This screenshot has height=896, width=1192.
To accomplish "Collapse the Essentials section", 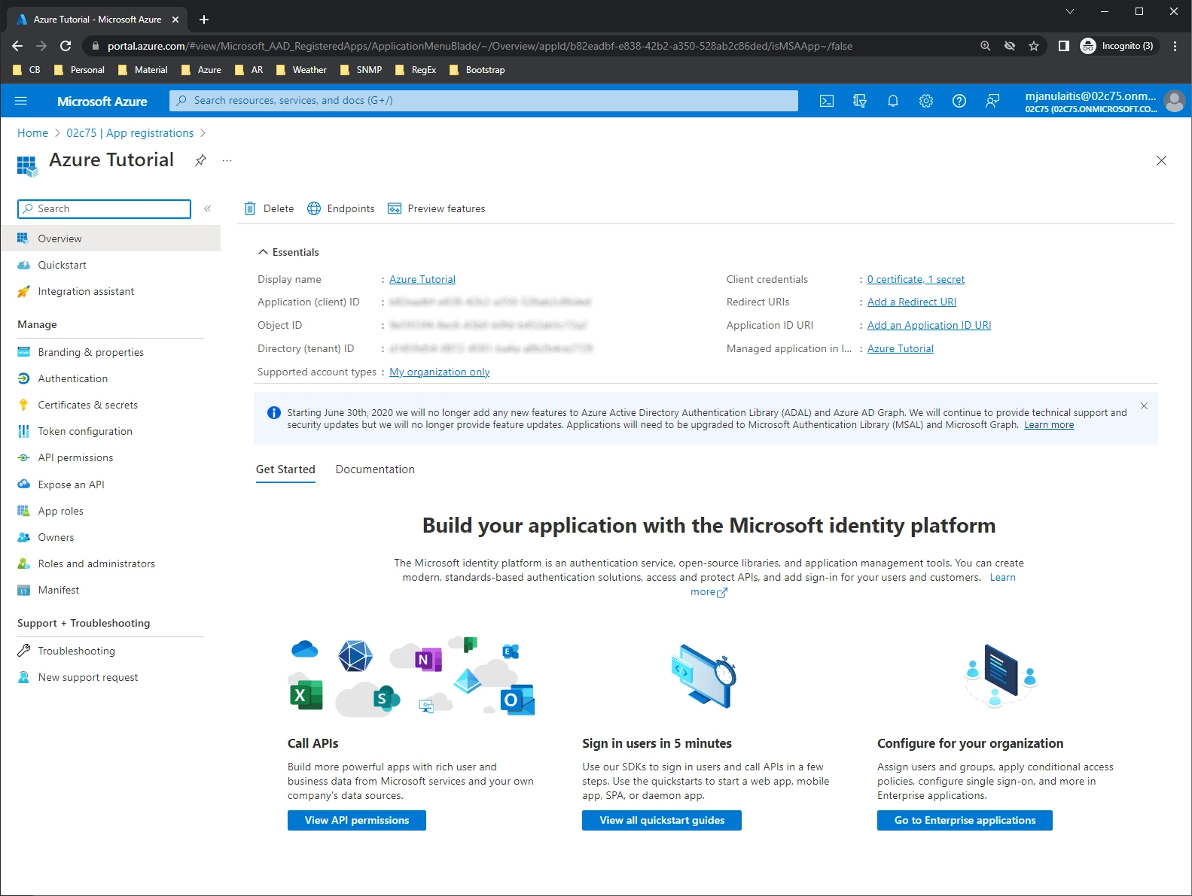I will [263, 252].
